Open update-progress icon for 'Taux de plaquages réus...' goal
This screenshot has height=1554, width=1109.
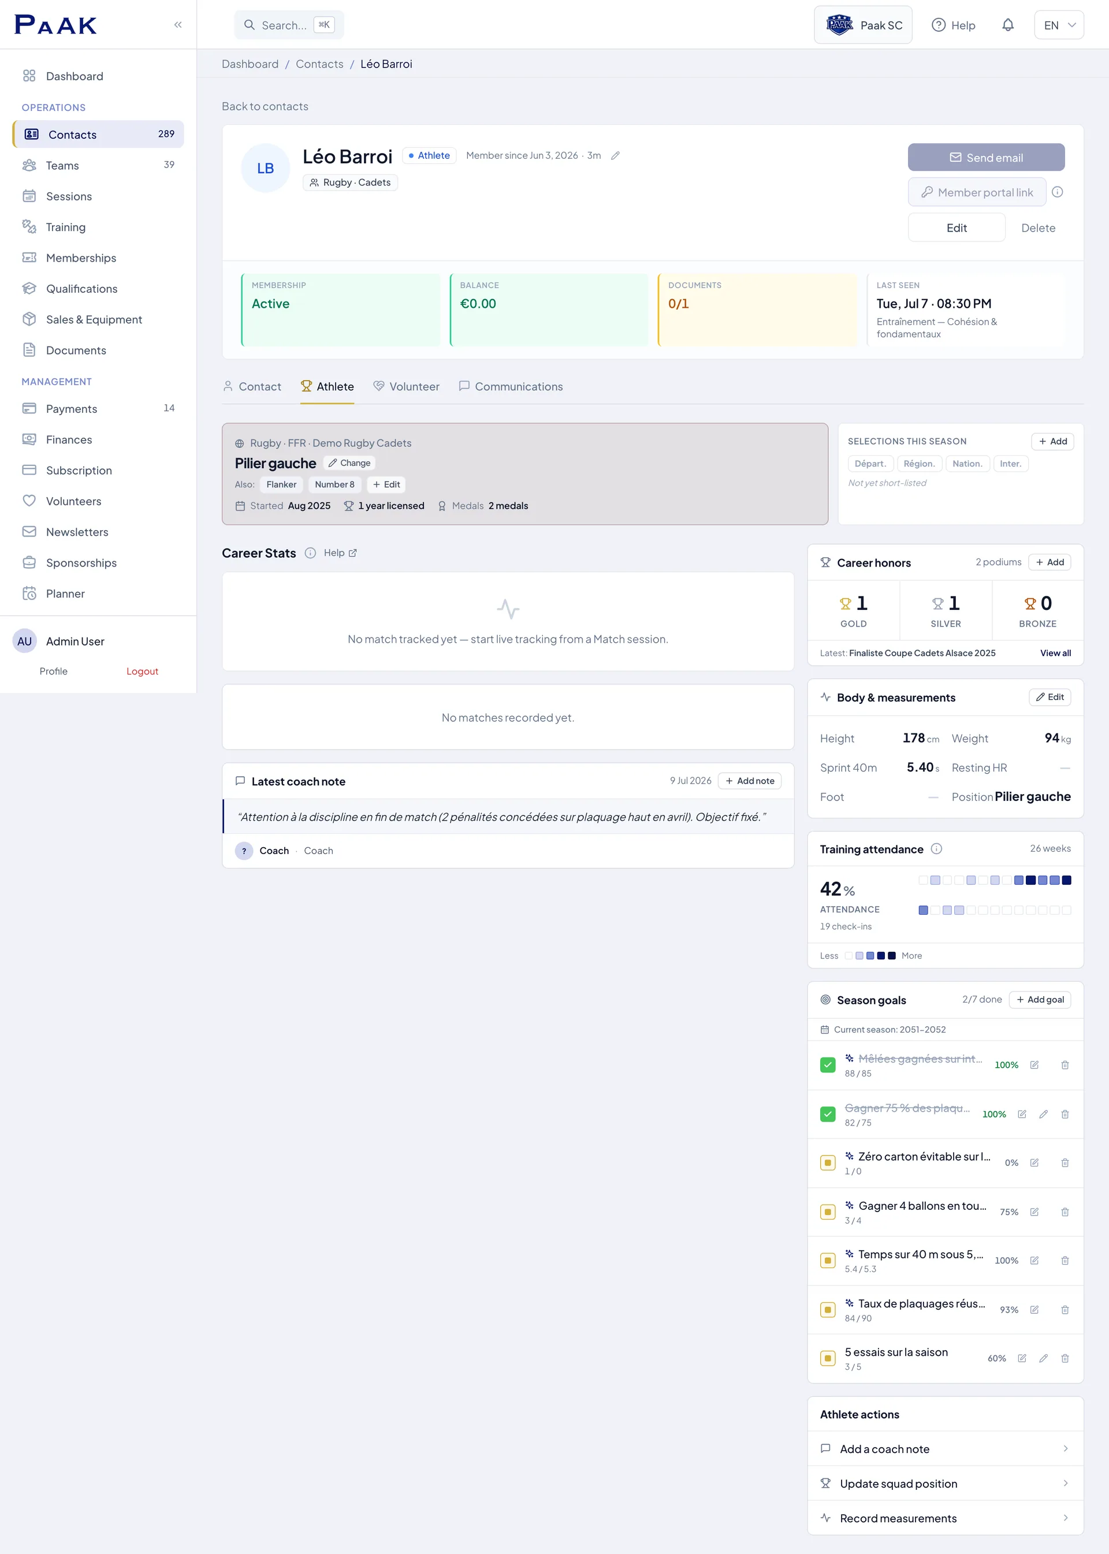pos(1034,1310)
